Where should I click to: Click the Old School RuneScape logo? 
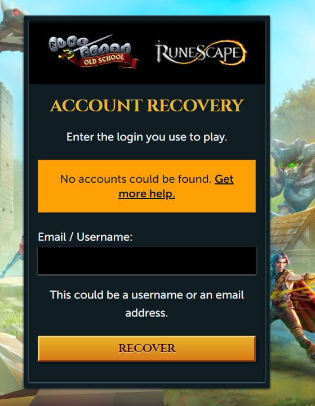pos(94,52)
